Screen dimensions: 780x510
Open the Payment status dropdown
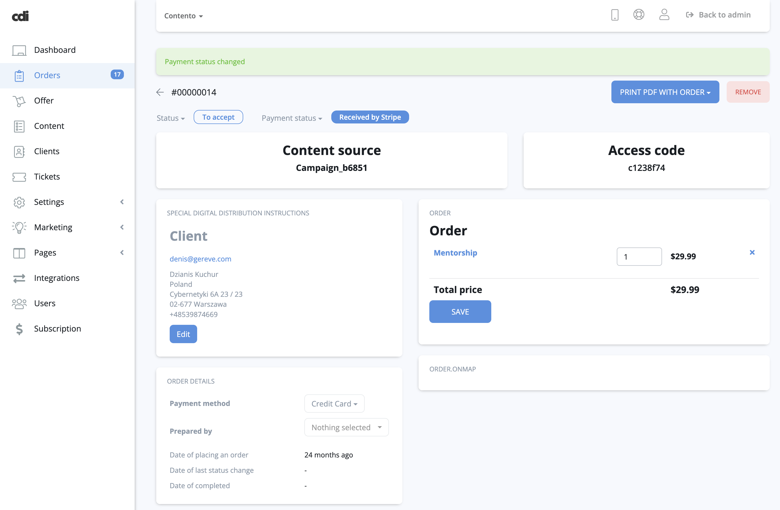tap(291, 118)
